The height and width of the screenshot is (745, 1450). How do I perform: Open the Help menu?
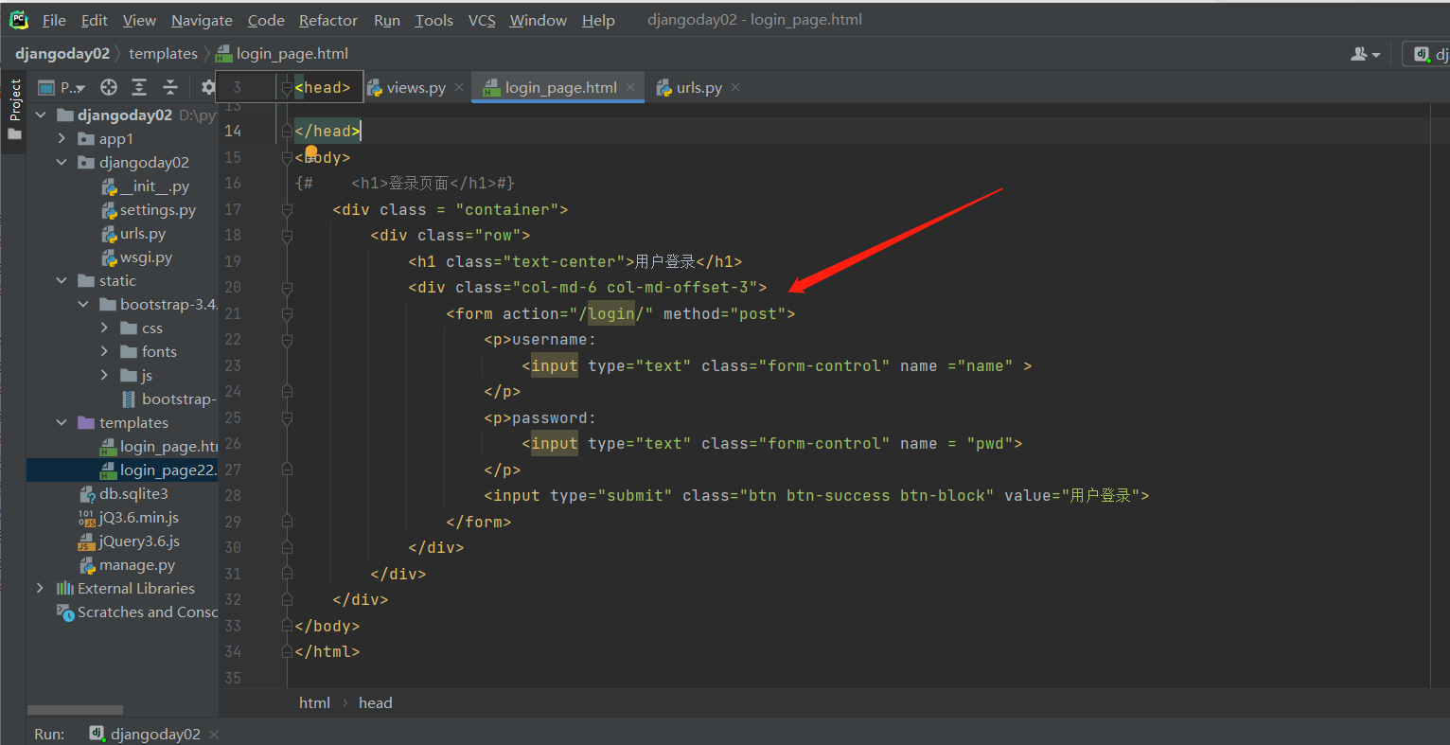pos(598,20)
